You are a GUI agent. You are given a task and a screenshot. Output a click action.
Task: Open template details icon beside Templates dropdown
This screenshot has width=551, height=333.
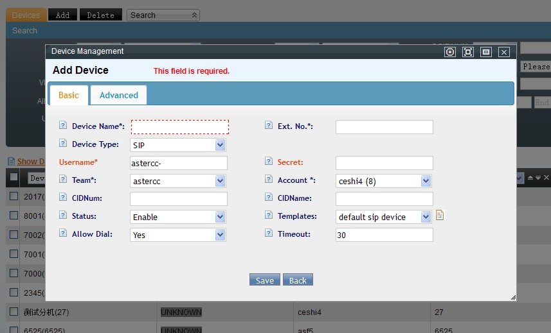(440, 216)
